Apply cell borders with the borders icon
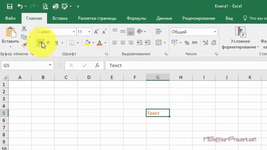 tap(72, 42)
